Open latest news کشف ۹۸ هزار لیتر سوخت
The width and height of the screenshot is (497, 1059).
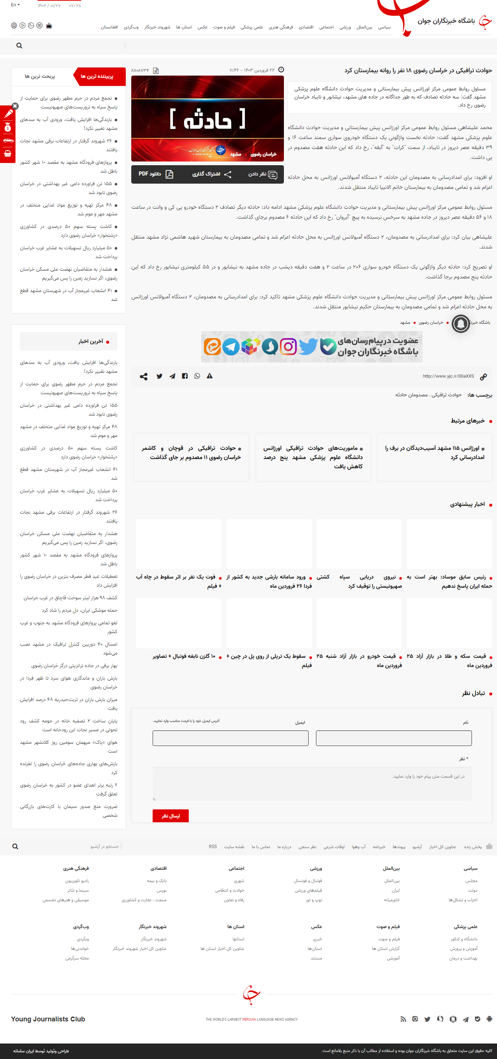point(70,598)
